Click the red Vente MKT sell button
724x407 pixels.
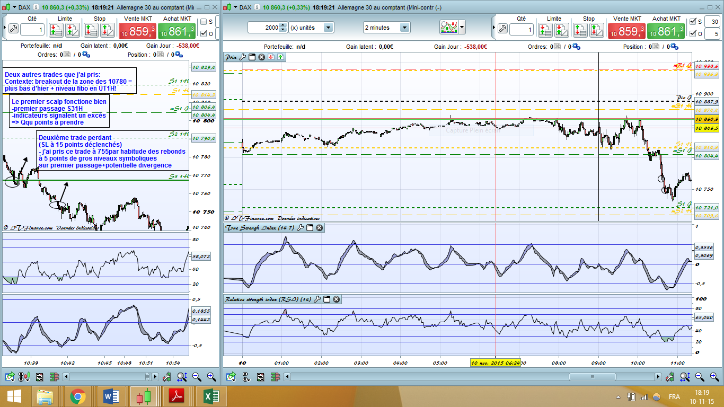[138, 31]
